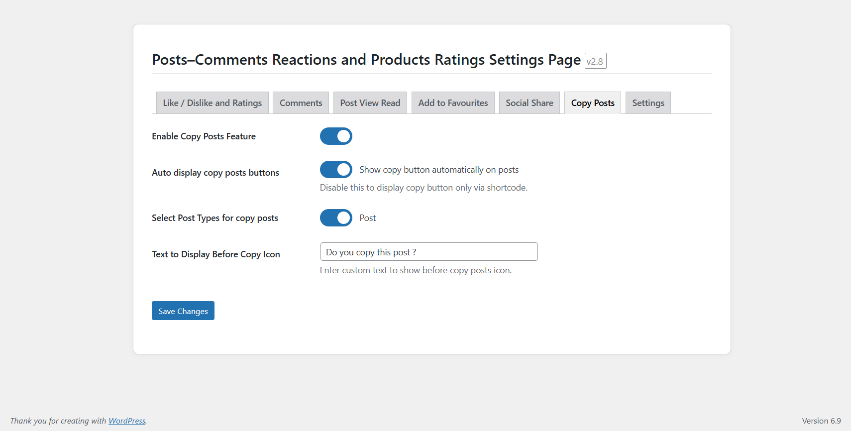
Task: Open the Add to Favourites tab
Action: click(453, 103)
